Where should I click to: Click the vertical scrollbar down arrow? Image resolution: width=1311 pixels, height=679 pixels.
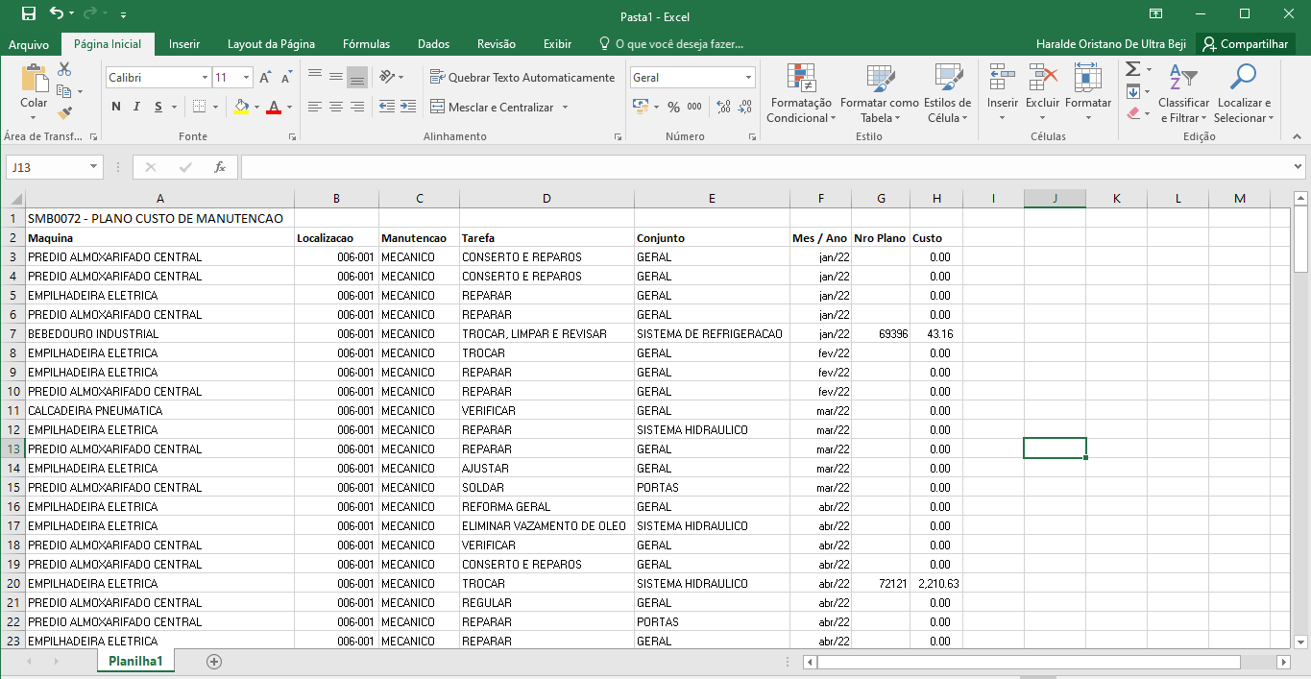pos(1300,642)
